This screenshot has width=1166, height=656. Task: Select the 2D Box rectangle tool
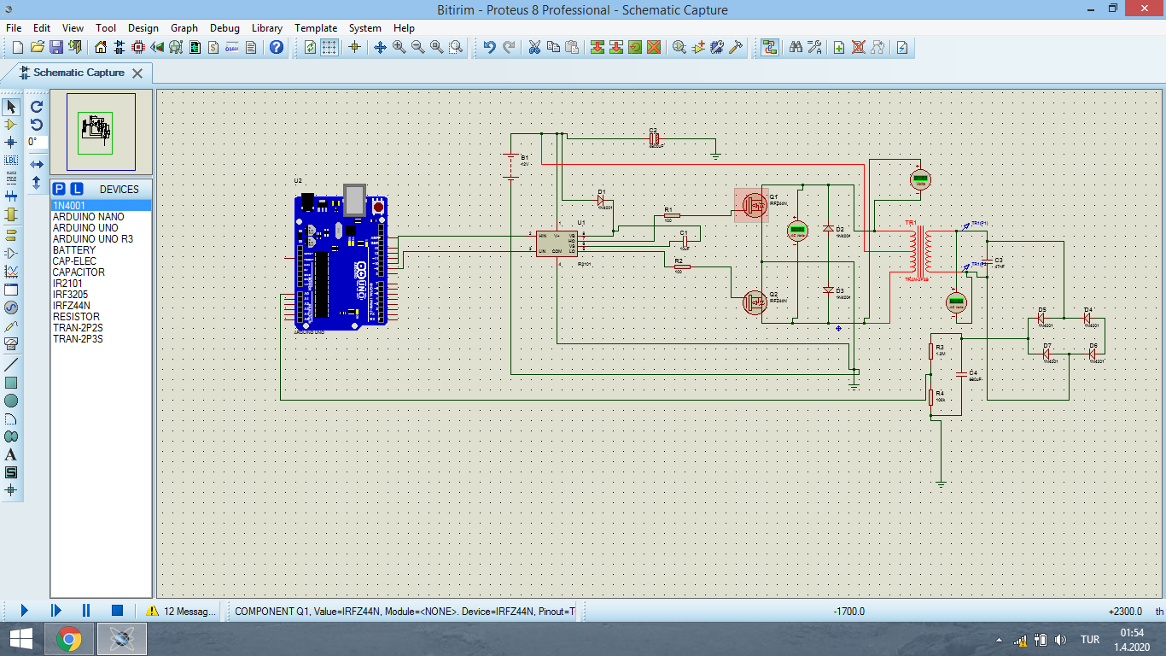(x=11, y=382)
